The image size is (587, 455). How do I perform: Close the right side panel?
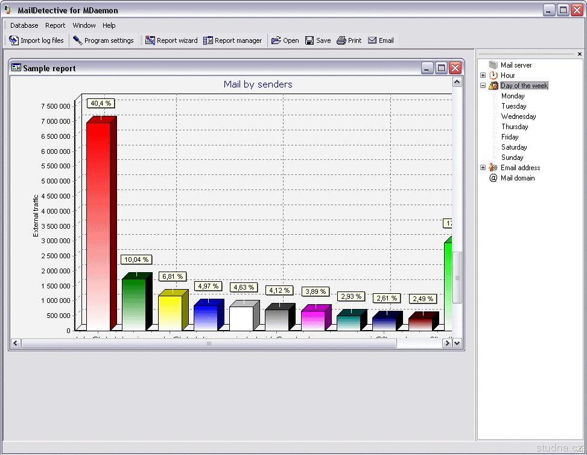[580, 54]
